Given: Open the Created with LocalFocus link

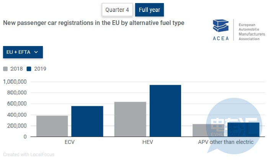Looking at the screenshot, I should 29,155.
